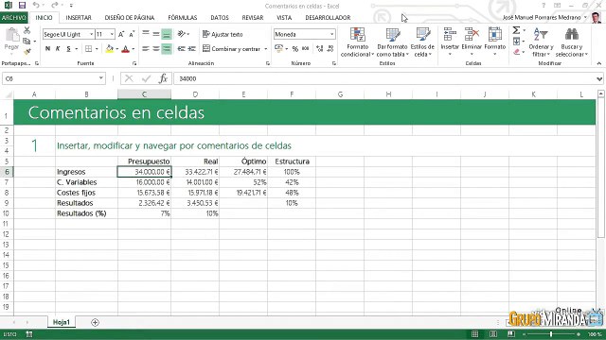Click the Decrease decimal icon
This screenshot has width=606, height=340.
point(330,49)
